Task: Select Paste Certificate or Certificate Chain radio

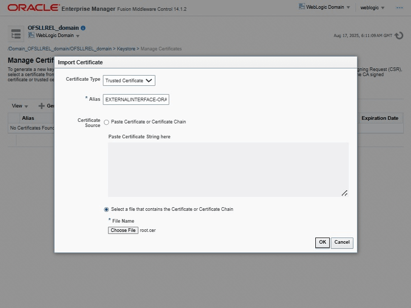Action: [x=106, y=122]
